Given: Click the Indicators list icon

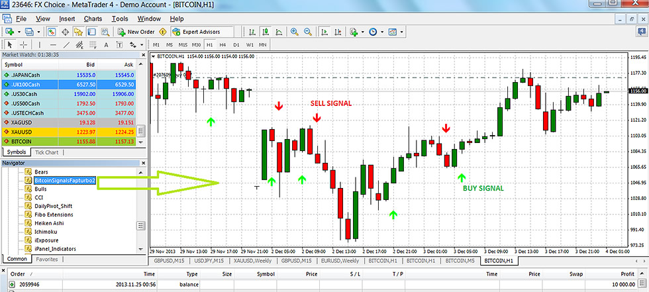Looking at the screenshot, I should [354, 32].
